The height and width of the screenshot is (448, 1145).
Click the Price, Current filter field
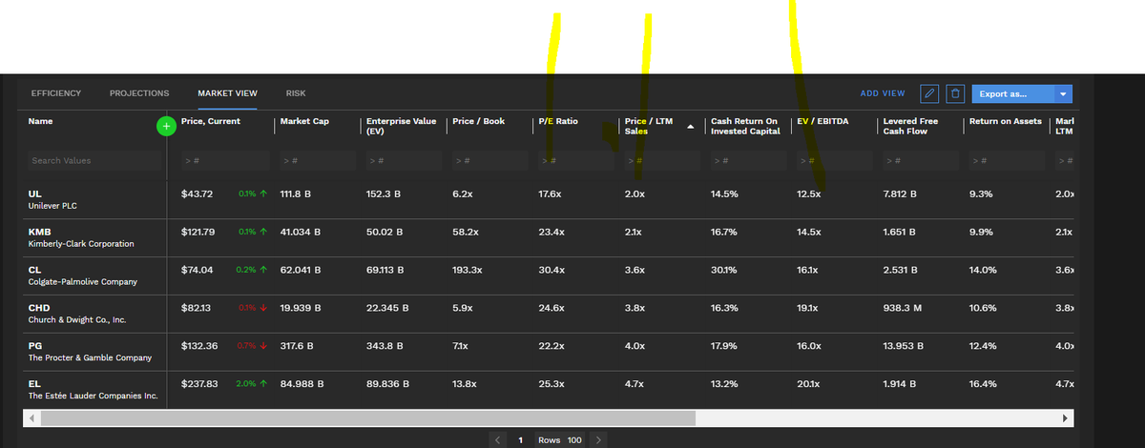point(224,161)
